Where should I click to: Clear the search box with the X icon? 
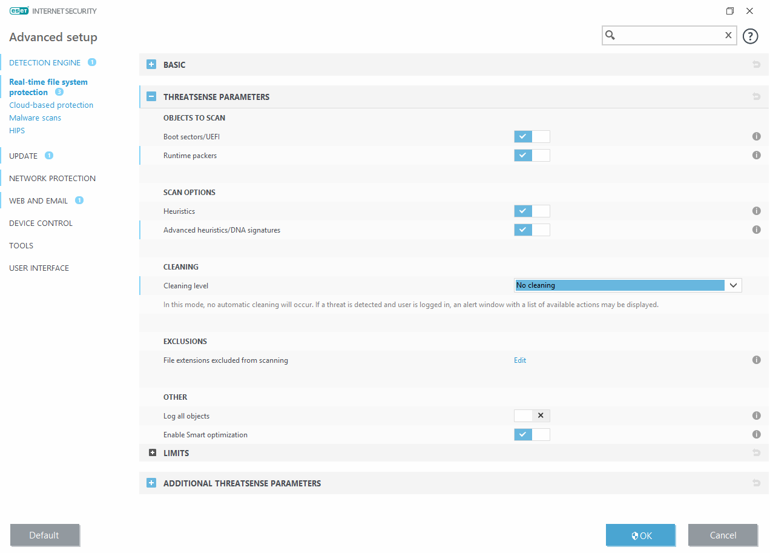(x=728, y=36)
